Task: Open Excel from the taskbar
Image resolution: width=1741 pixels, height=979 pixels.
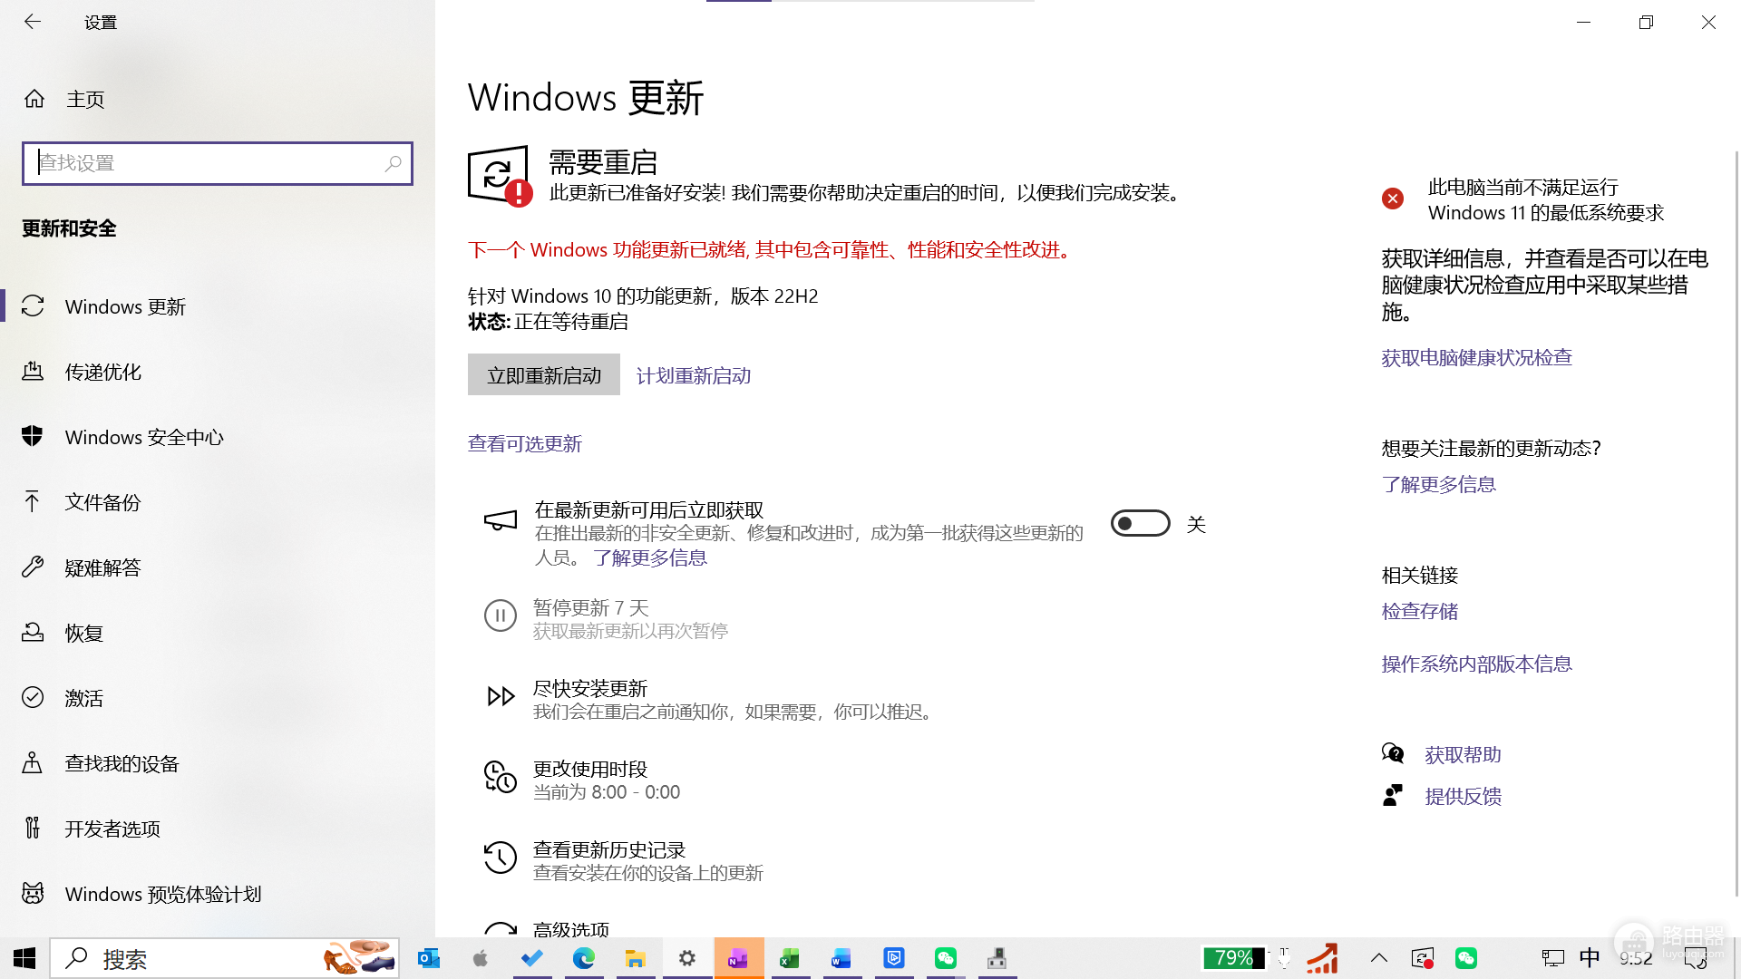Action: (790, 958)
